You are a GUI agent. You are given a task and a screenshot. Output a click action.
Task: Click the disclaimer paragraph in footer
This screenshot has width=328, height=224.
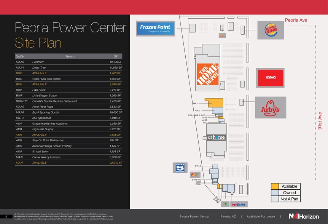coord(64,216)
